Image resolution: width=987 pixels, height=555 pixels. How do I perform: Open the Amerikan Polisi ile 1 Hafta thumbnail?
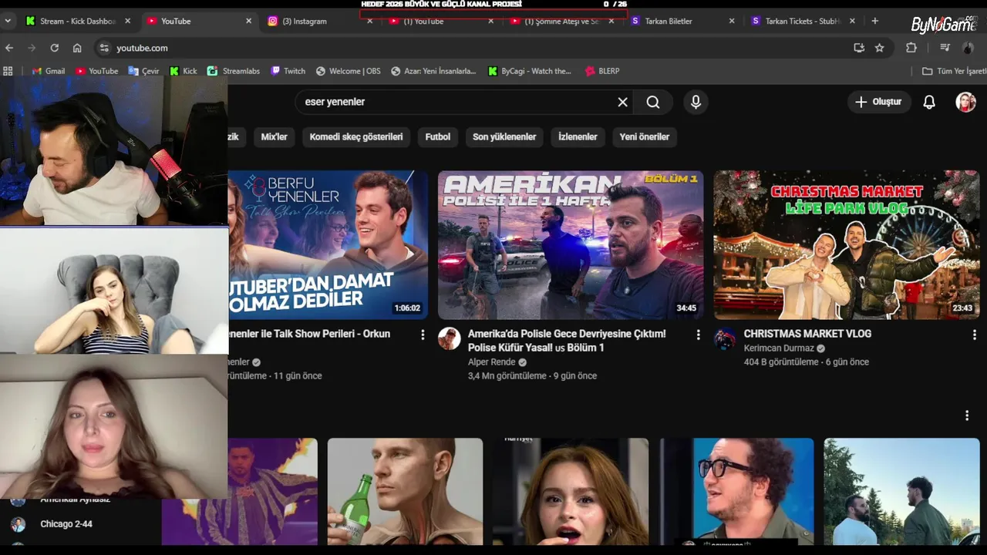571,245
